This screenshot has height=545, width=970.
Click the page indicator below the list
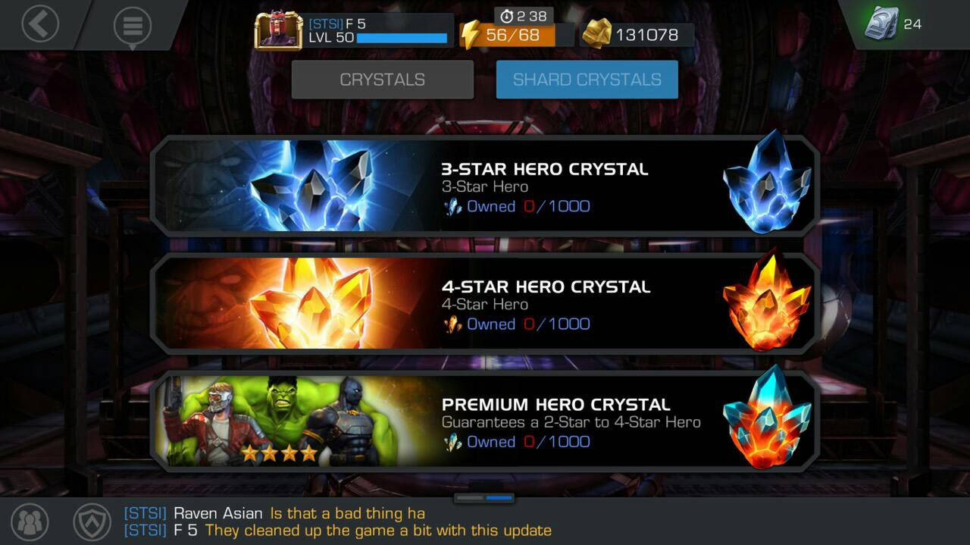[485, 498]
